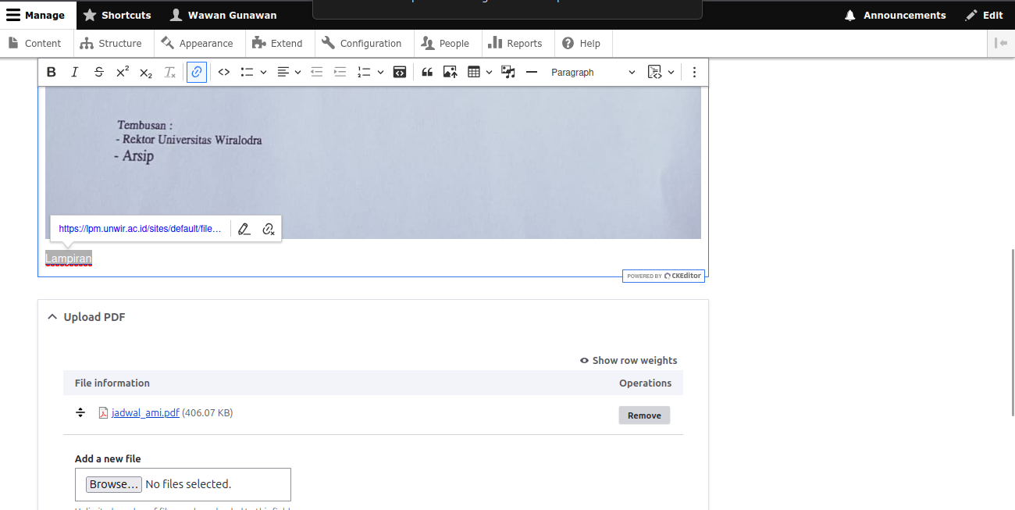Apply italic formatting in the editor toolbar
The image size is (1015, 510).
[75, 73]
